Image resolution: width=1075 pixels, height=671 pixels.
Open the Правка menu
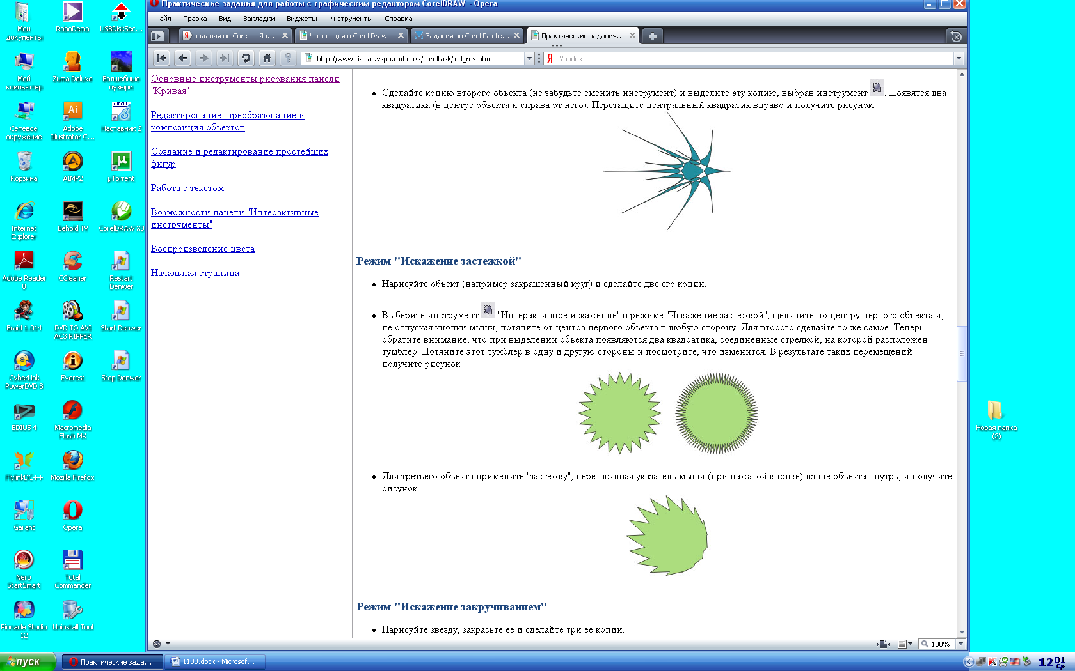pos(195,19)
